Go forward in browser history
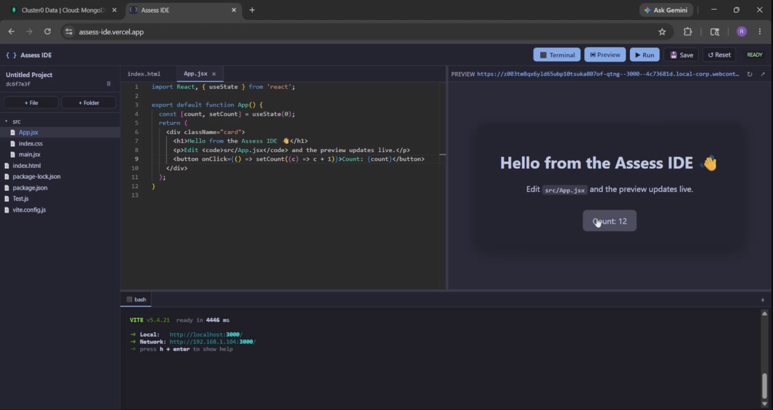Viewport: 773px width, 410px height. (29, 32)
